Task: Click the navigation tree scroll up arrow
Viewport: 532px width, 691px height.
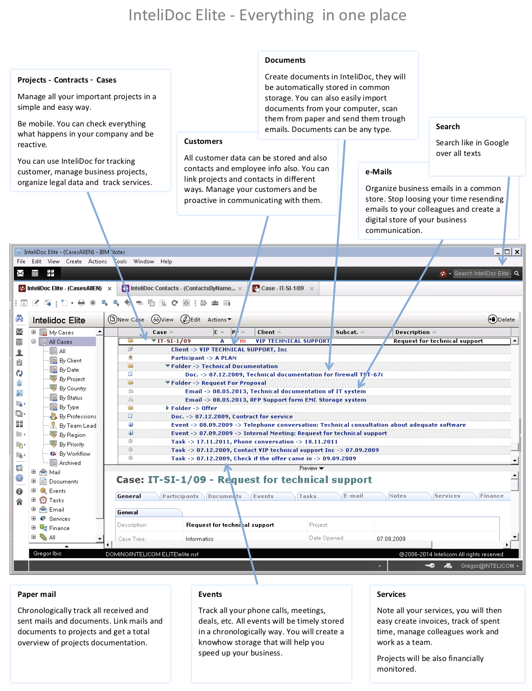Action: click(x=100, y=332)
